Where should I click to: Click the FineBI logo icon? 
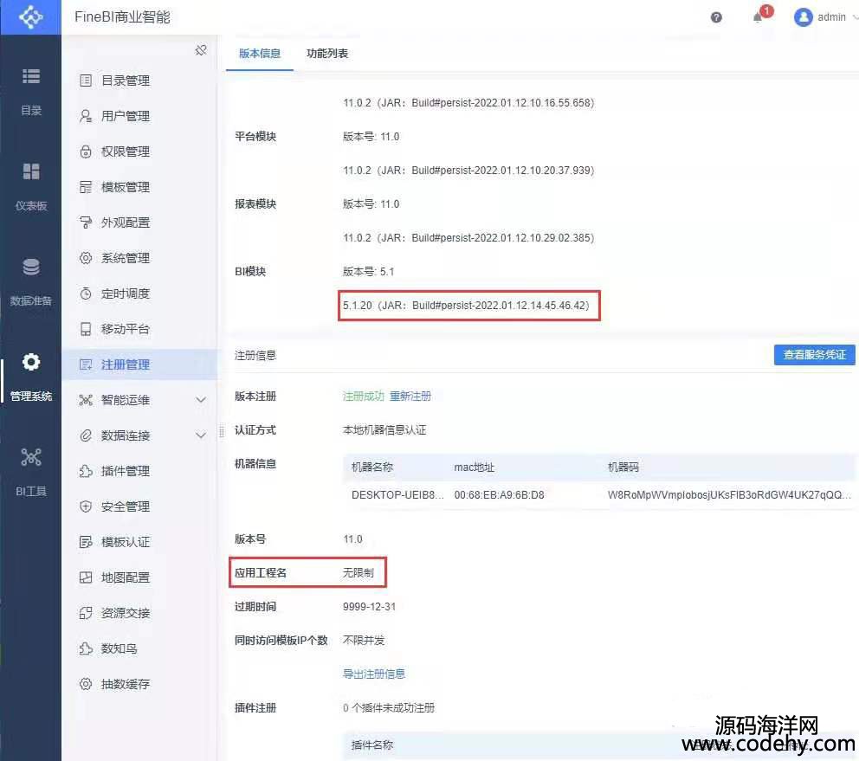30,17
